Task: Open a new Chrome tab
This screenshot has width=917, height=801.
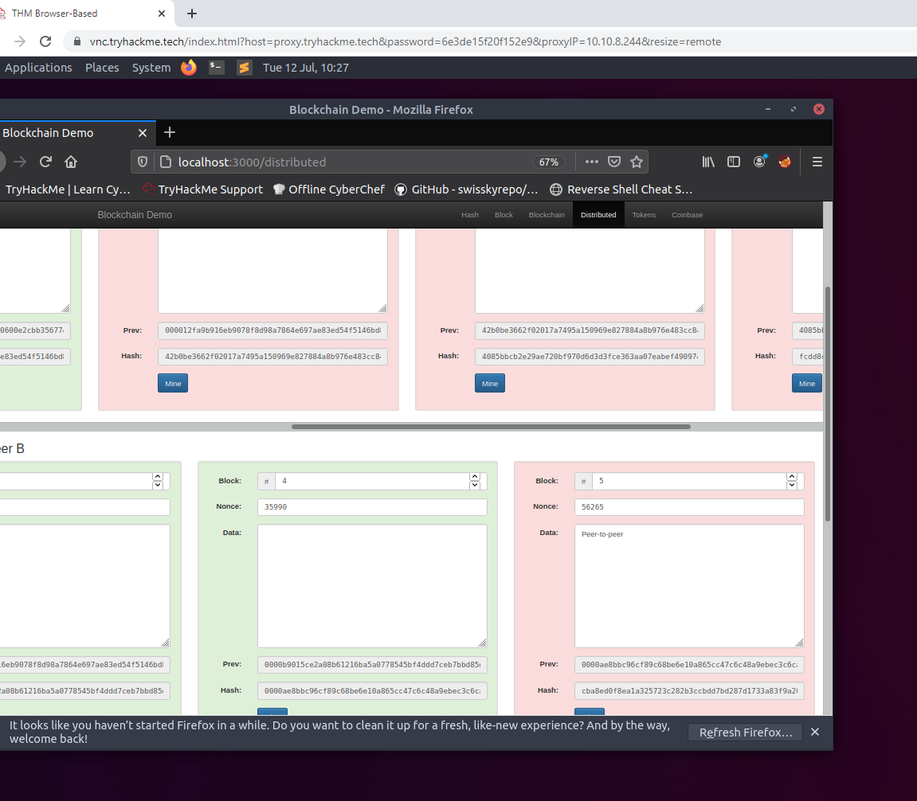Action: point(192,14)
